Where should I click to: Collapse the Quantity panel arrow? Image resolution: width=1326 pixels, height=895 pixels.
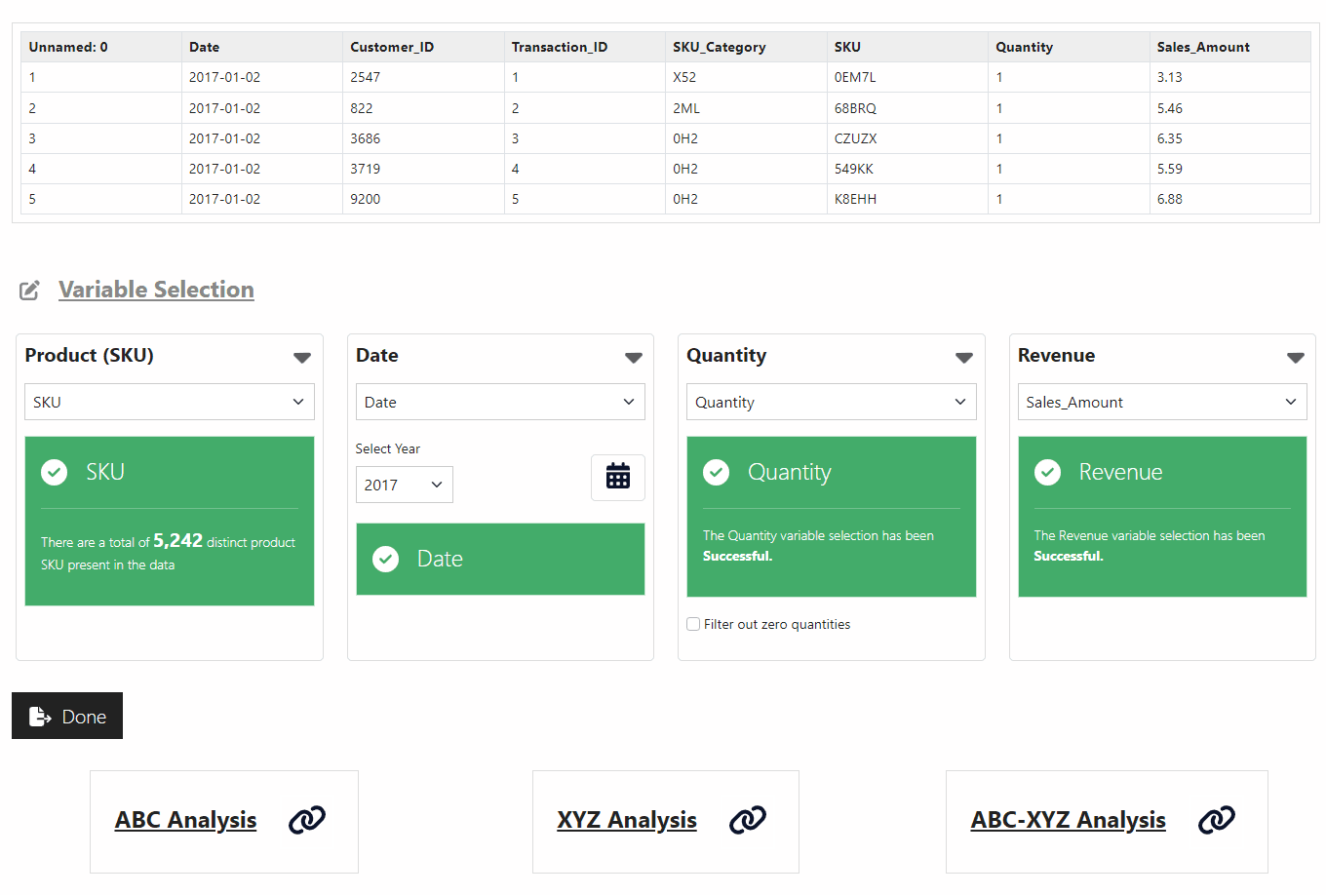point(964,358)
